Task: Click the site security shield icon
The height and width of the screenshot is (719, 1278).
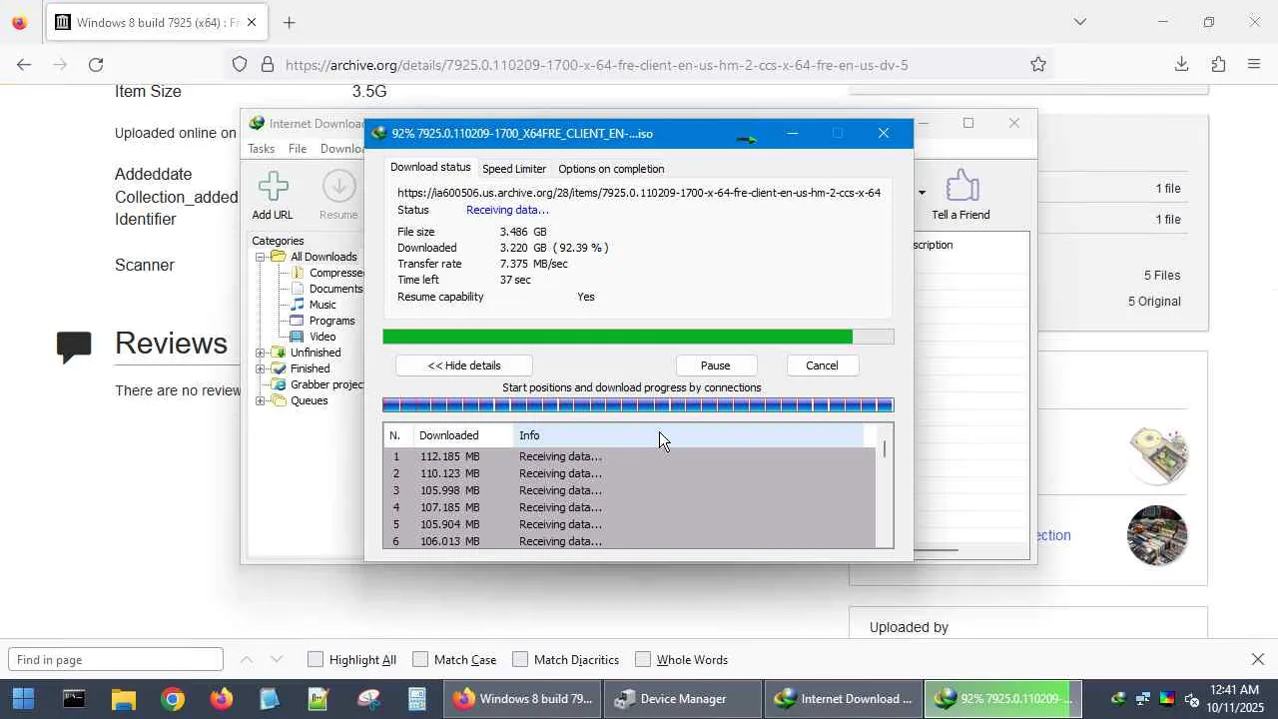Action: [x=240, y=65]
